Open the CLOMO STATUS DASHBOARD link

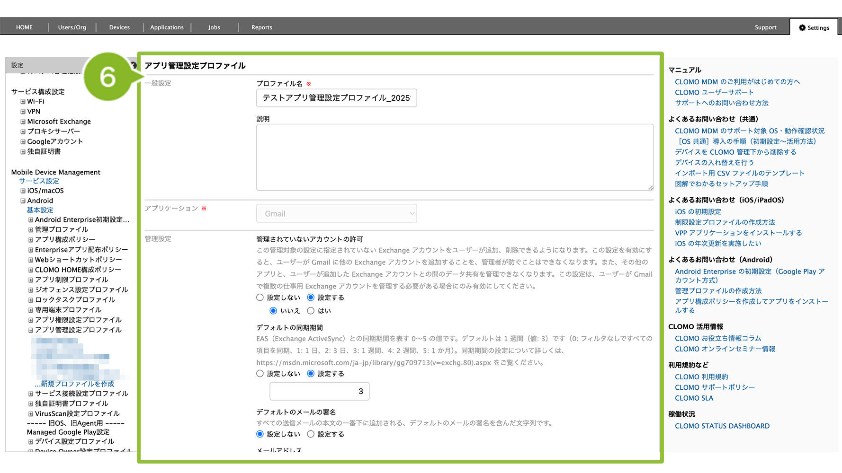722,426
